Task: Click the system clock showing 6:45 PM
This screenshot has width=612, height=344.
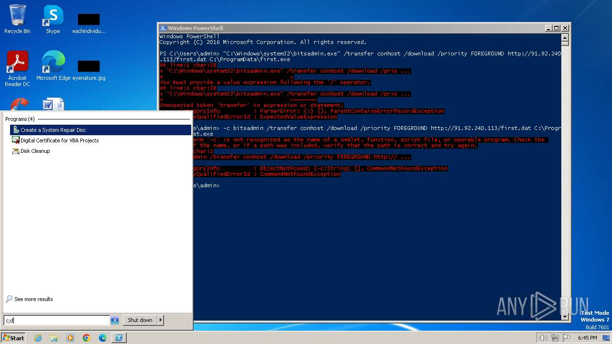Action: pos(587,338)
